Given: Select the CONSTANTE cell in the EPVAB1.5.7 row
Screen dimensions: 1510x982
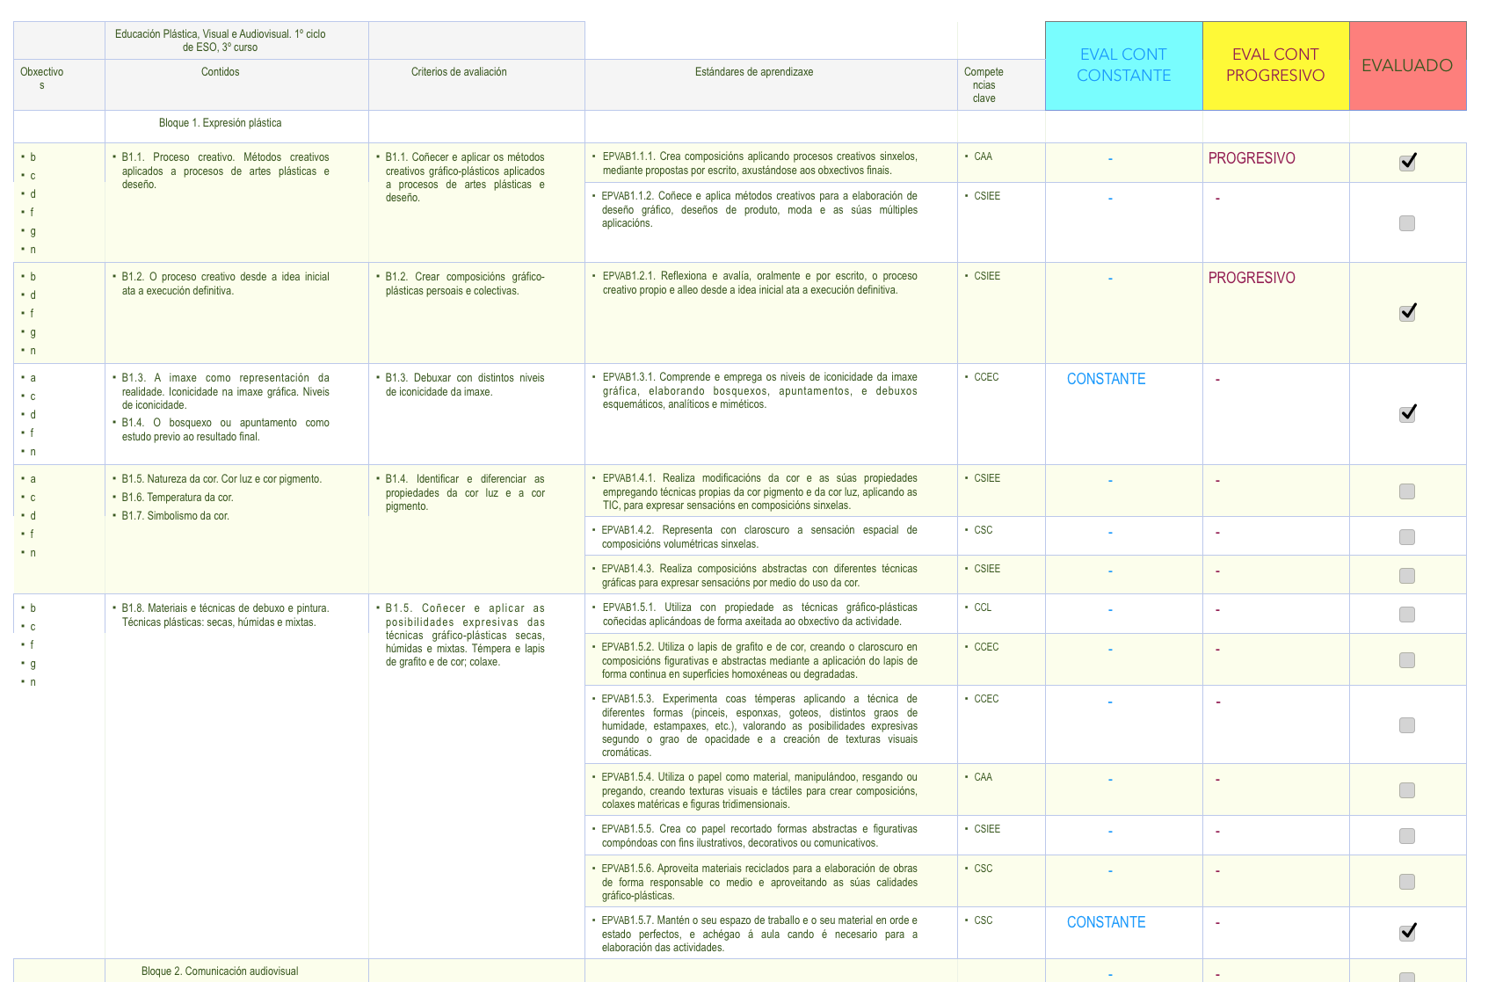Looking at the screenshot, I should 1106,922.
